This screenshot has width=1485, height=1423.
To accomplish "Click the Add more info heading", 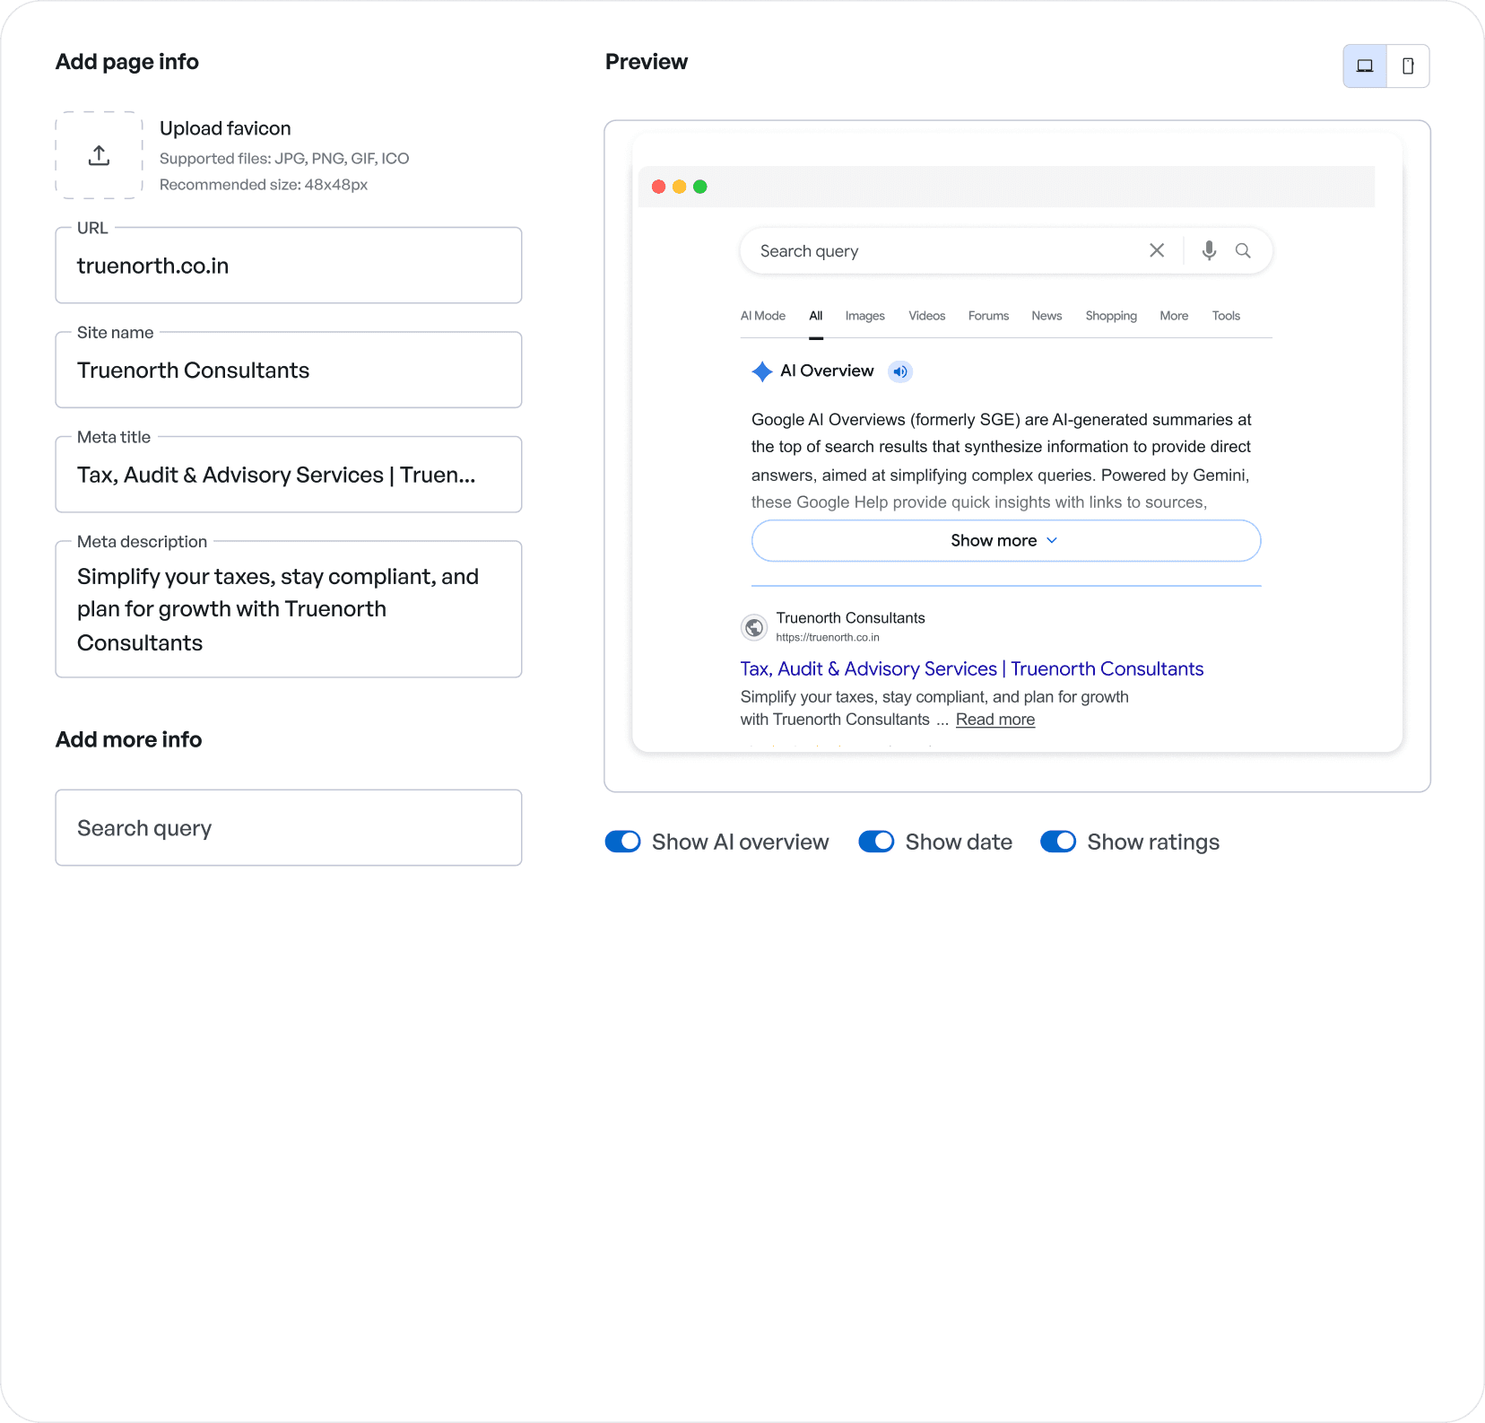I will point(129,739).
